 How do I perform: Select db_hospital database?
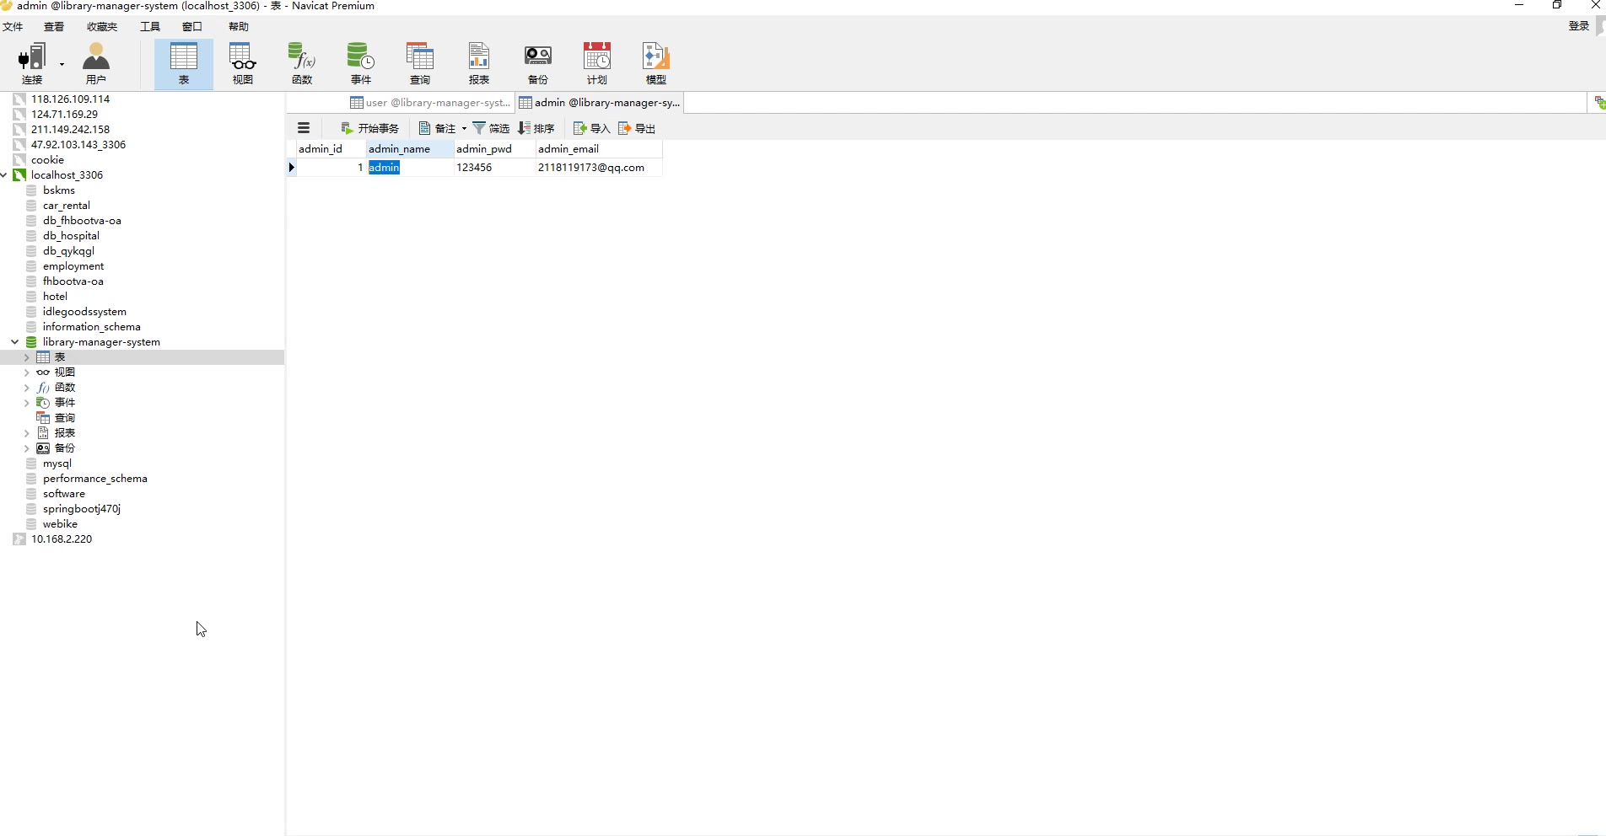[x=71, y=236]
